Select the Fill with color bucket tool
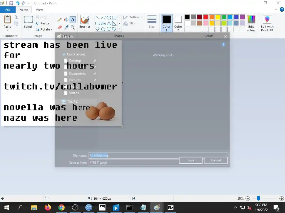This screenshot has height=213, width=285. coord(66,20)
